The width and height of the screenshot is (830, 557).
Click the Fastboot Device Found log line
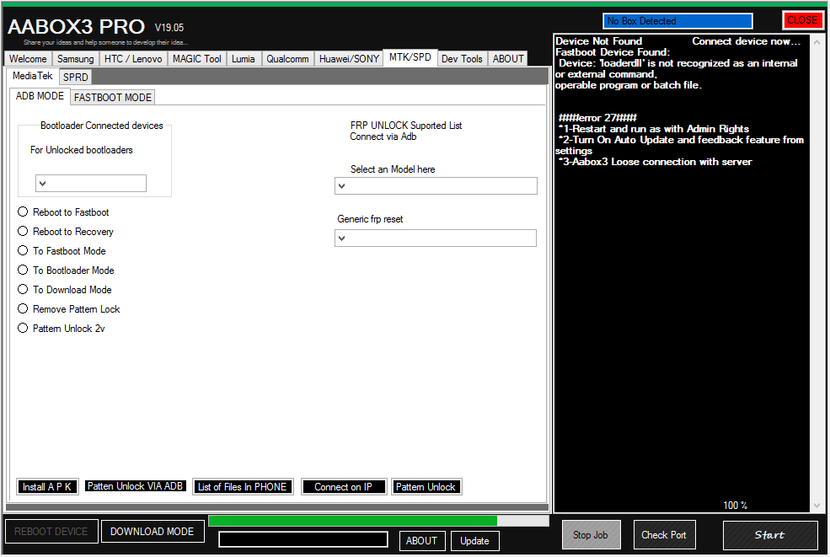click(x=613, y=52)
